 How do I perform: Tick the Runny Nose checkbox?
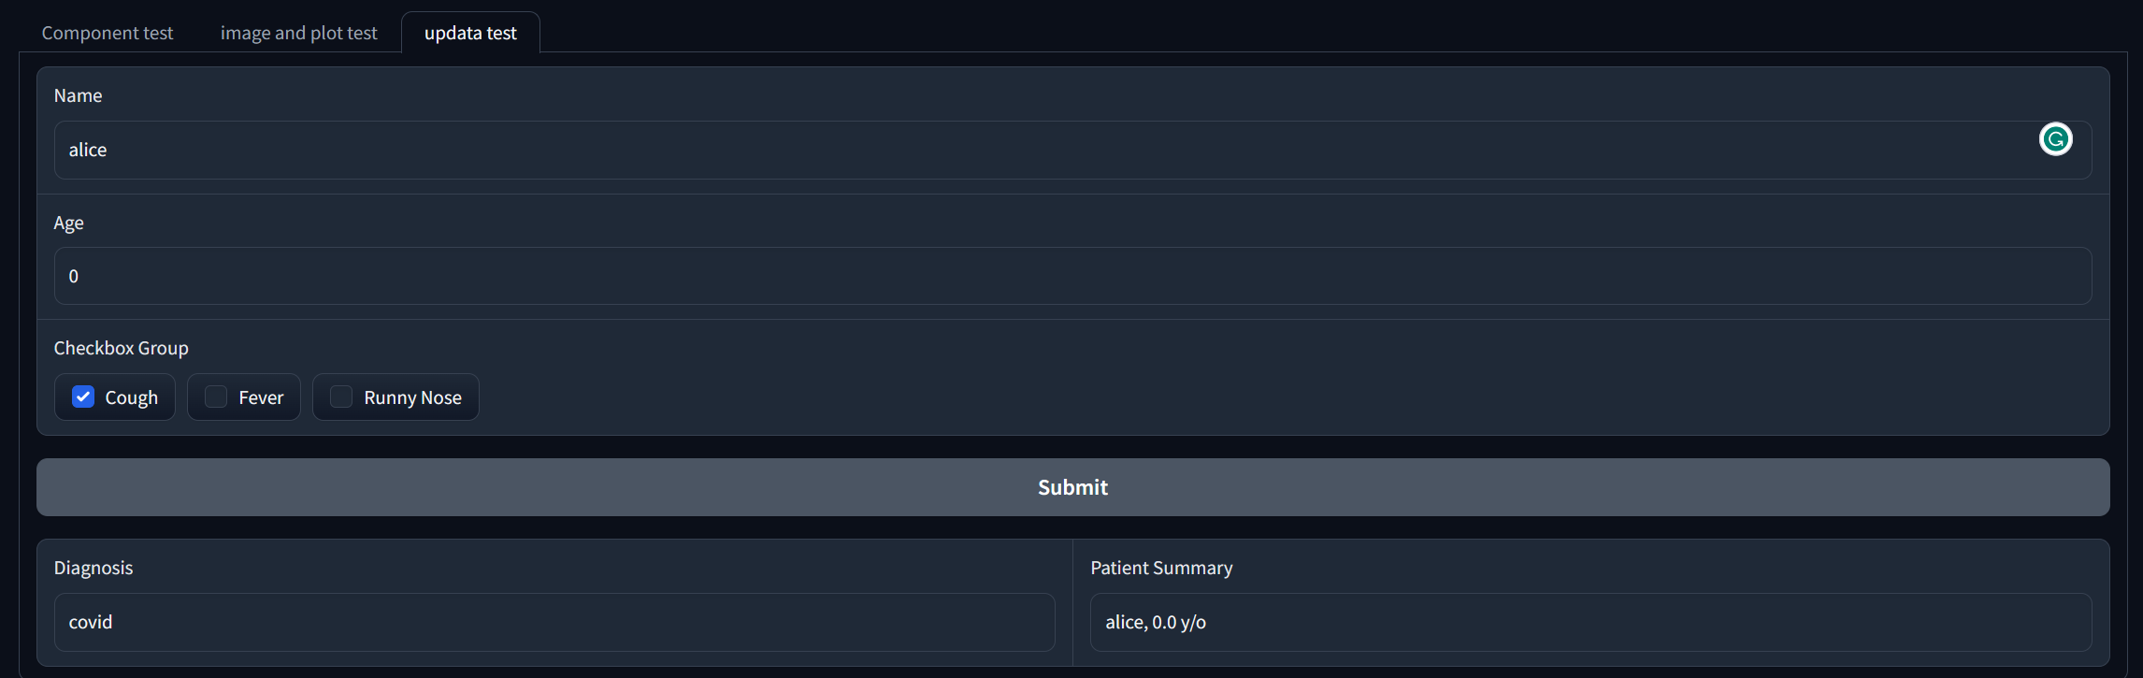pyautogui.click(x=341, y=397)
